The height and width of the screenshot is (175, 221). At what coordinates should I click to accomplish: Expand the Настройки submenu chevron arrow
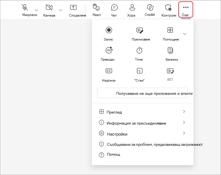pos(184,133)
